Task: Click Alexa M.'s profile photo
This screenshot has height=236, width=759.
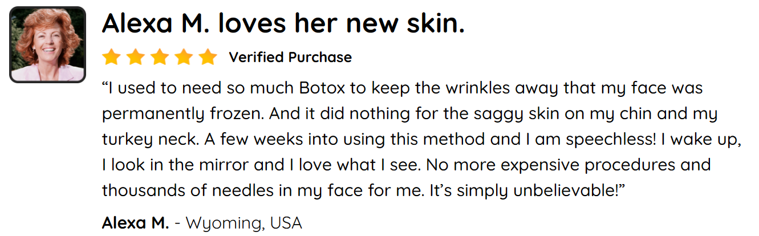Action: click(47, 44)
